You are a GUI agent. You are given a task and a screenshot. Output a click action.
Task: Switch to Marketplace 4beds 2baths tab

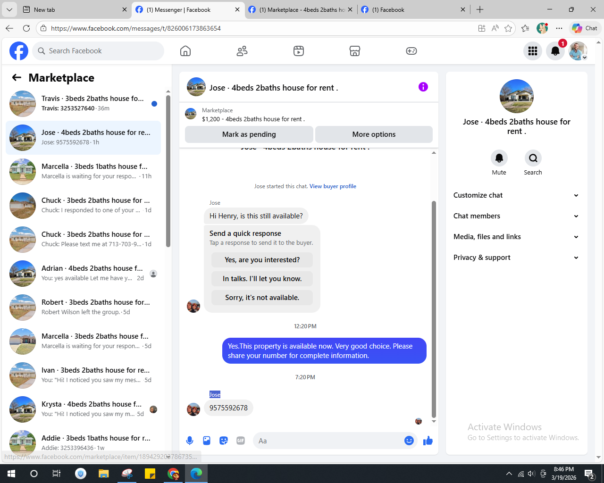[301, 9]
